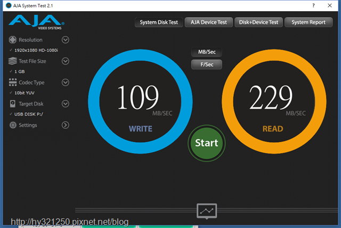Click the help question mark button
Image resolution: width=341 pixels, height=228 pixels.
[313, 6]
